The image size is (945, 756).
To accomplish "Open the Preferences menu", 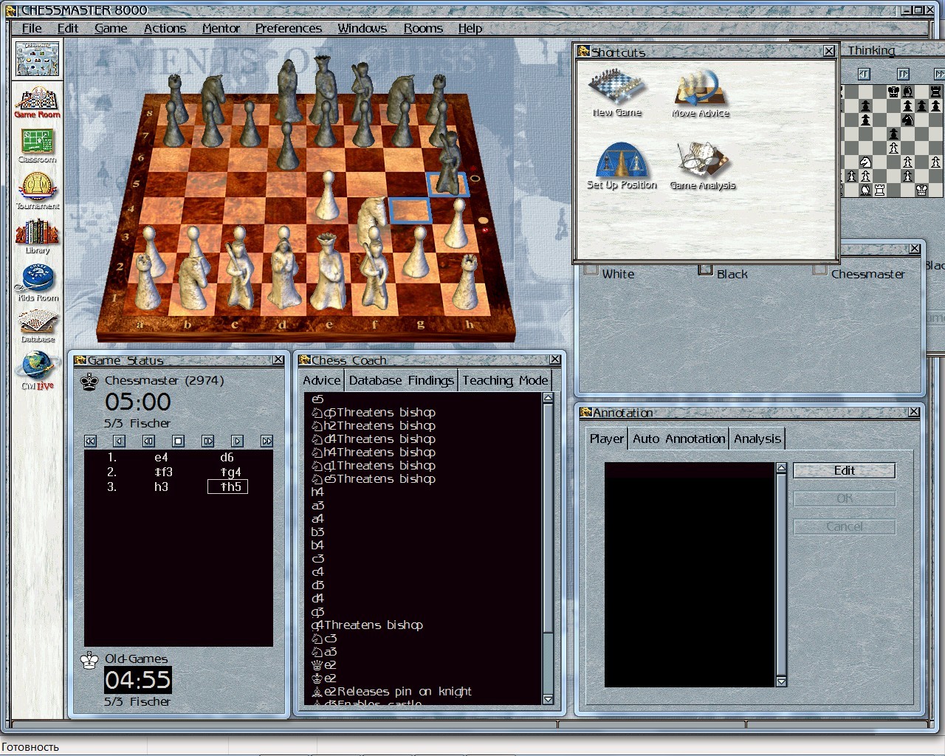I will (x=289, y=28).
